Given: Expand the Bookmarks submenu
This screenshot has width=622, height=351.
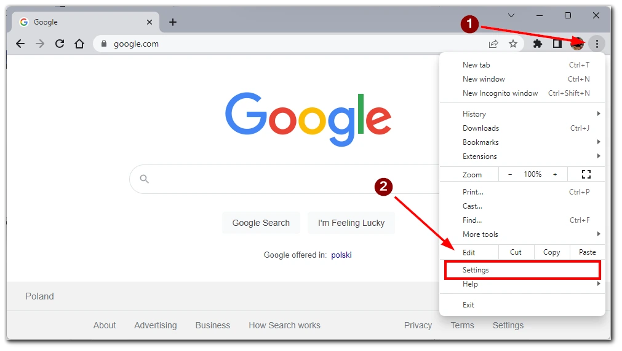Looking at the screenshot, I should point(522,142).
